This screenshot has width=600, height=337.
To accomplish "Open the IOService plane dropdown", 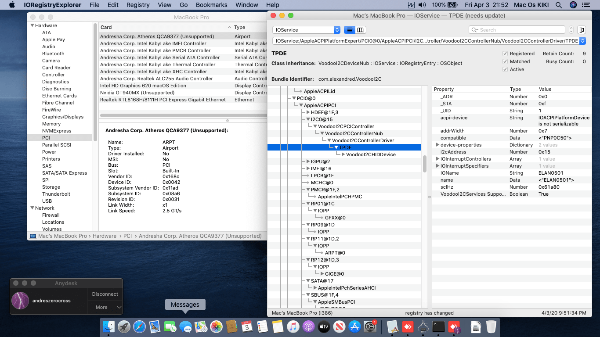I will tap(306, 30).
